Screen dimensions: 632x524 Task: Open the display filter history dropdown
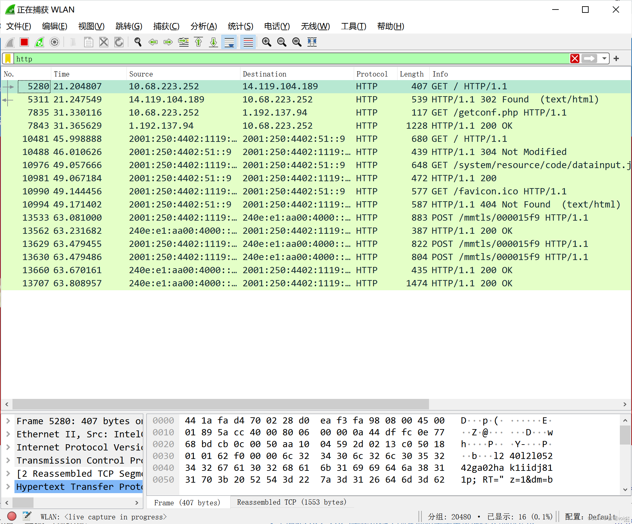604,59
